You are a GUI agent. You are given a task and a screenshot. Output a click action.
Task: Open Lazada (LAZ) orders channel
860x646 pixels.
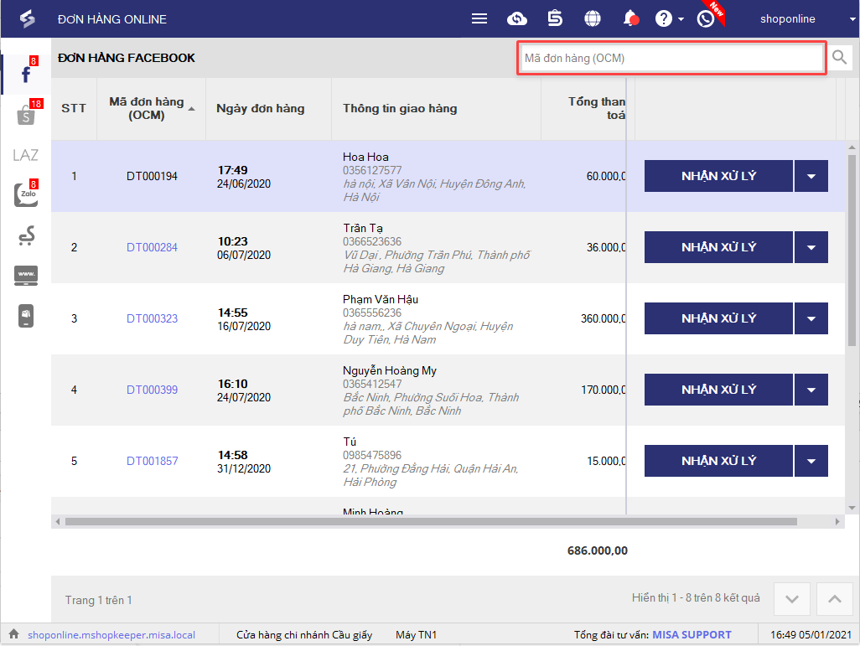pos(26,156)
